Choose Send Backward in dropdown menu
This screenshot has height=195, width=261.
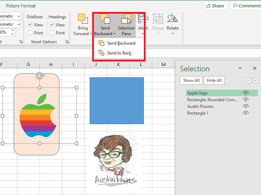click(119, 43)
